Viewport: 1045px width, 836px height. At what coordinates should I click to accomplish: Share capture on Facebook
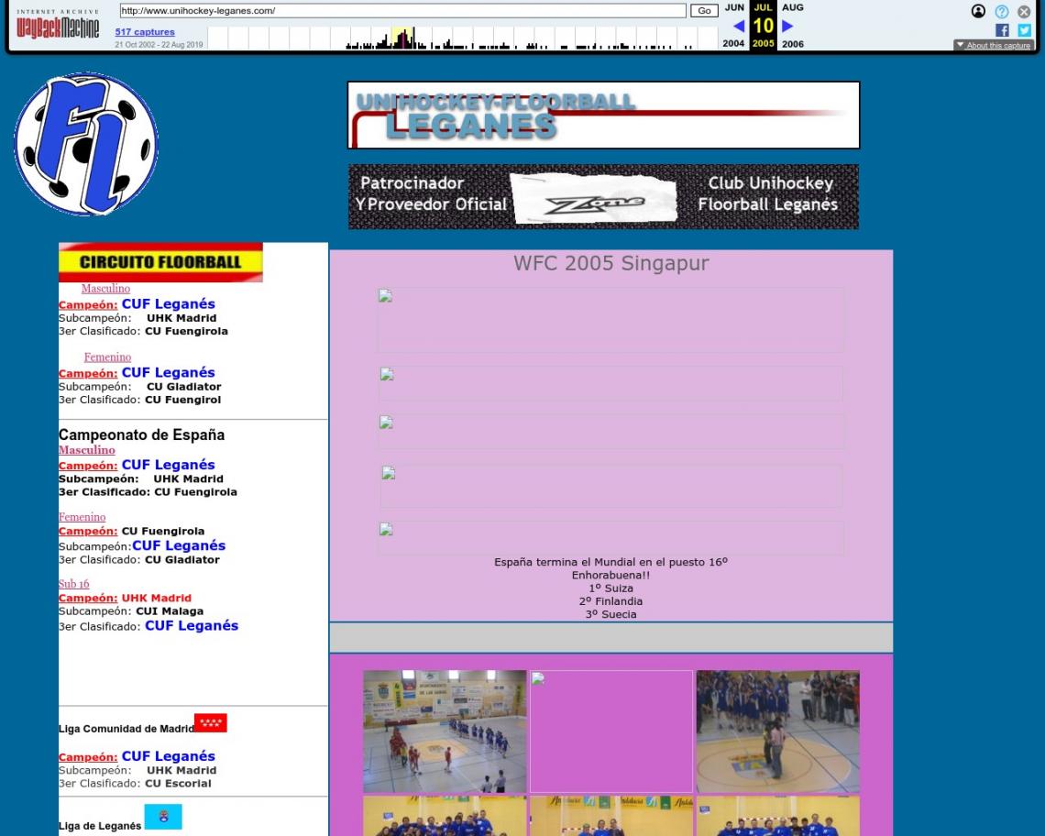click(1002, 30)
